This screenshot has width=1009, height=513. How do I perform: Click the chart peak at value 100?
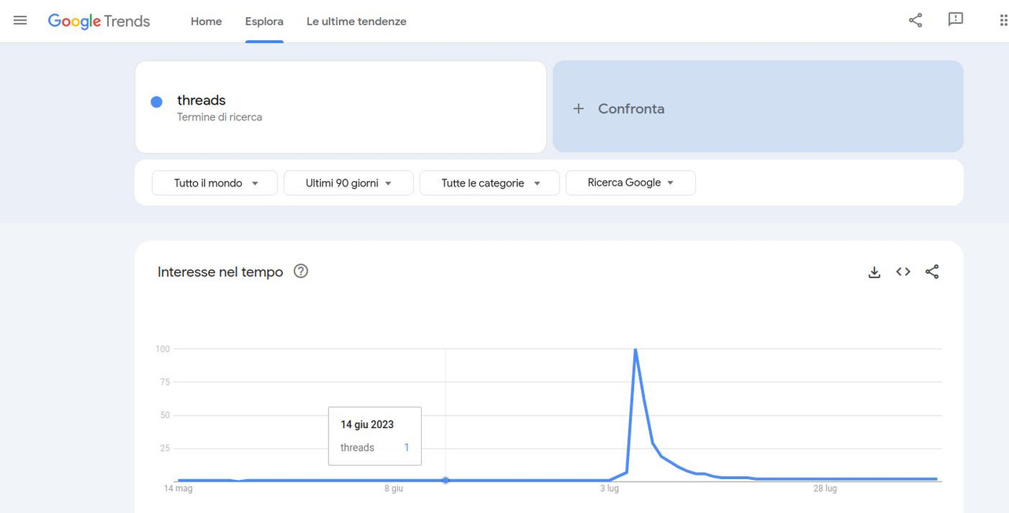pos(635,349)
